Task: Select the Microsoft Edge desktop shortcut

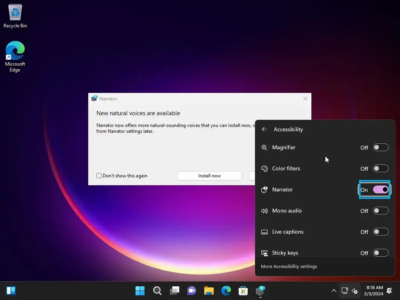Action: point(15,57)
